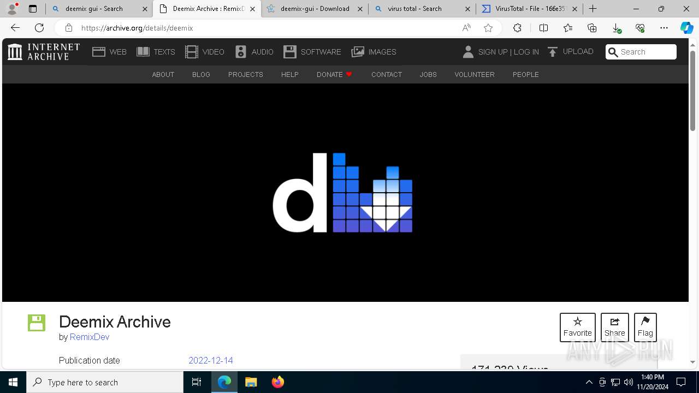Switch to the 'deemix gui - Search' tab

tap(99, 9)
